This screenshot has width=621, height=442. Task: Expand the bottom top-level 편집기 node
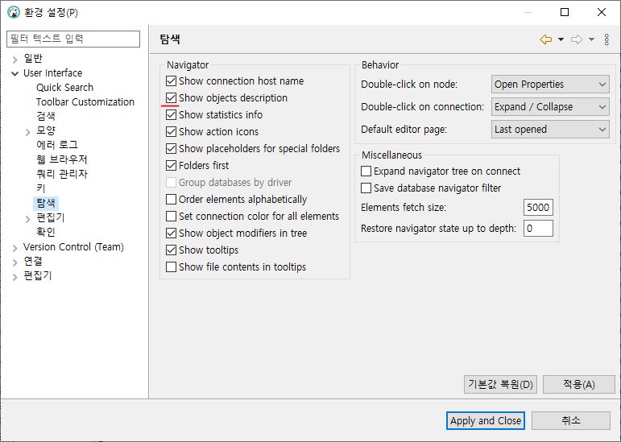click(x=15, y=277)
